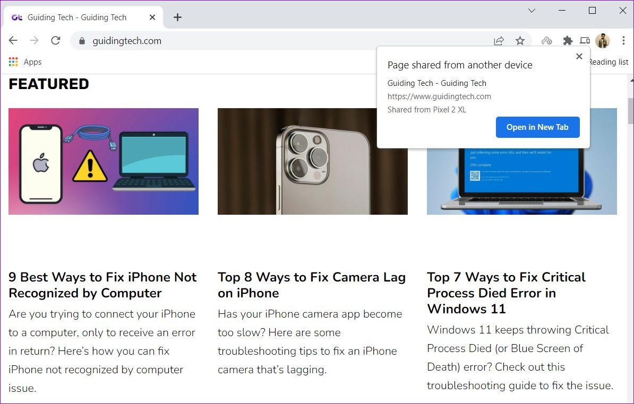
Task: Open the Reading list
Action: (608, 62)
